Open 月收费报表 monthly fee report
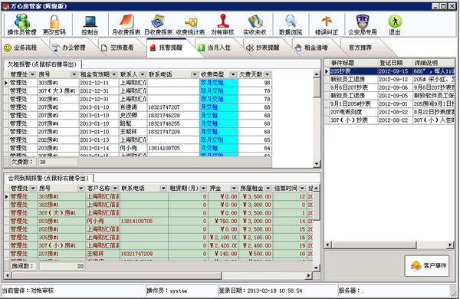Viewport: 460px width, 299px height. (x=127, y=25)
